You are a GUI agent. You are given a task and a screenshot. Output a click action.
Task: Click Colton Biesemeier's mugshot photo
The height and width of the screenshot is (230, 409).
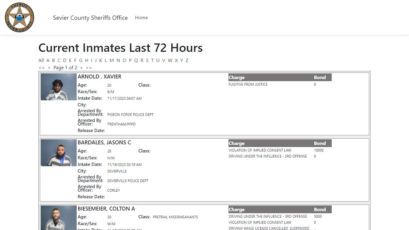click(x=59, y=218)
